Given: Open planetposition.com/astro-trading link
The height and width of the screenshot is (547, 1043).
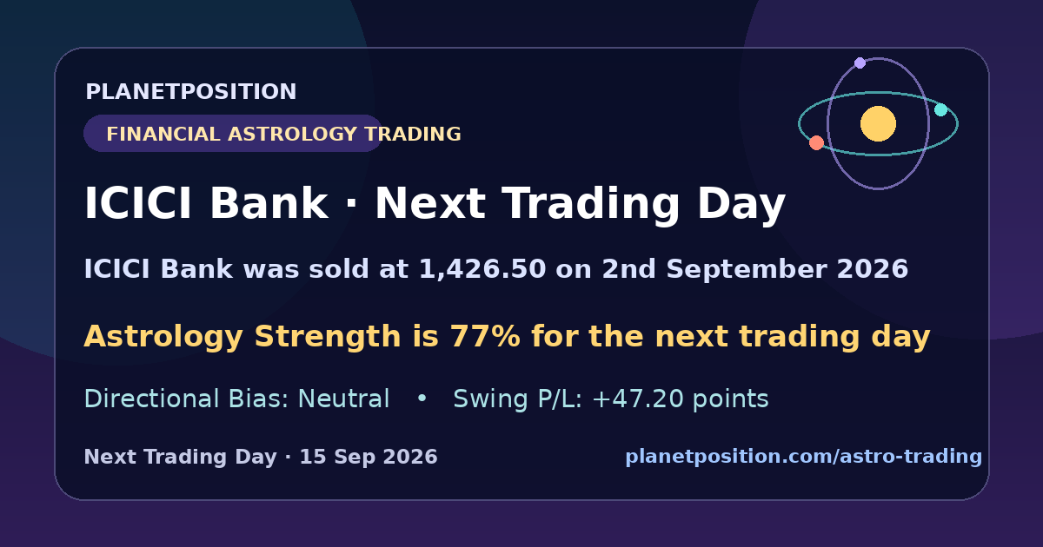Looking at the screenshot, I should click(803, 457).
